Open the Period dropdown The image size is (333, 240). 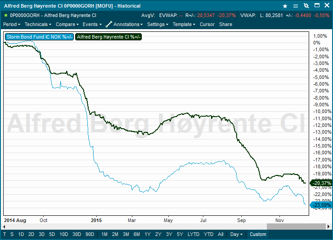pos(12,24)
